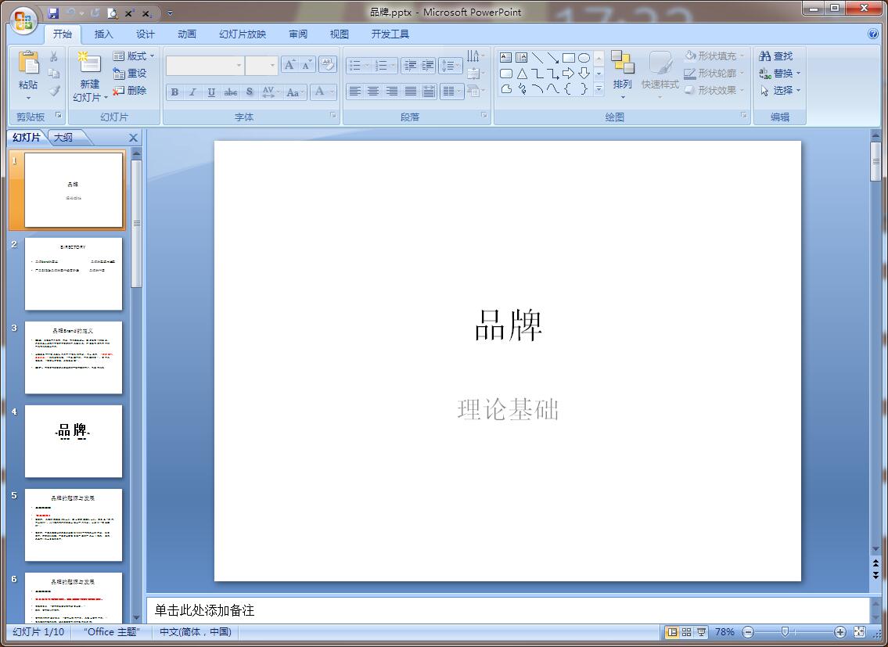The height and width of the screenshot is (647, 888).
Task: Save the presentation from the quick access toolbar
Action: coord(53,13)
